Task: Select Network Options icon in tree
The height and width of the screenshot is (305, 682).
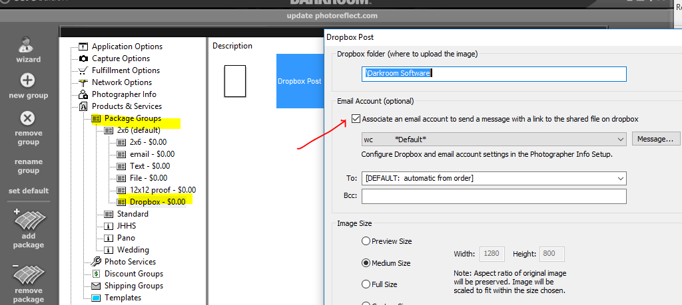Action: (83, 82)
